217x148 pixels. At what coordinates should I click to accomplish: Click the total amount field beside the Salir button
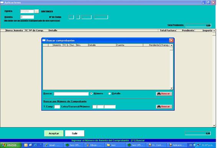[198, 133]
